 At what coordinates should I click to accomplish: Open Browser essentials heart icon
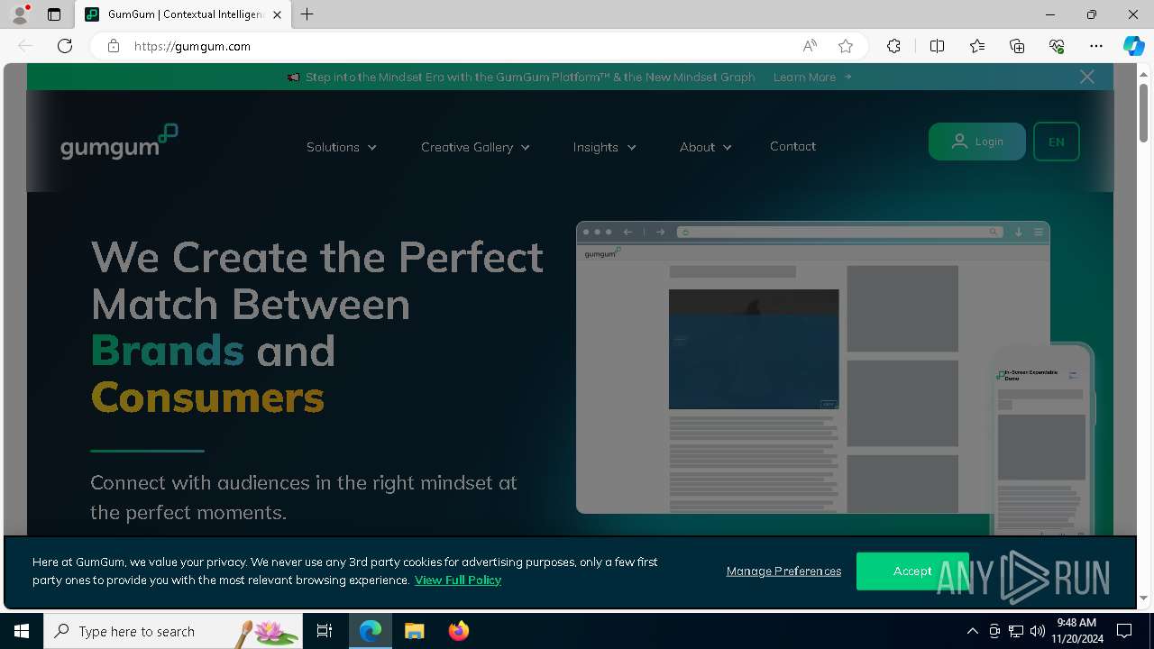(1057, 46)
